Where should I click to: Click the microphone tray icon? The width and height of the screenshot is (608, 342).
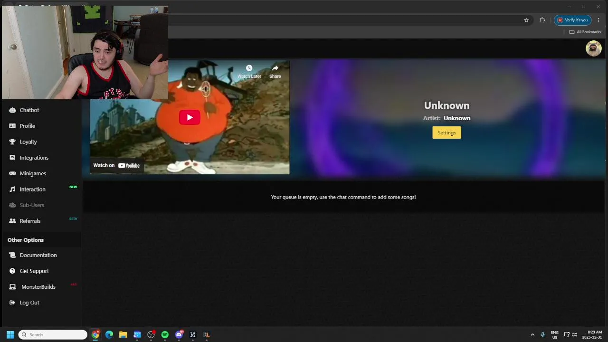(542, 335)
